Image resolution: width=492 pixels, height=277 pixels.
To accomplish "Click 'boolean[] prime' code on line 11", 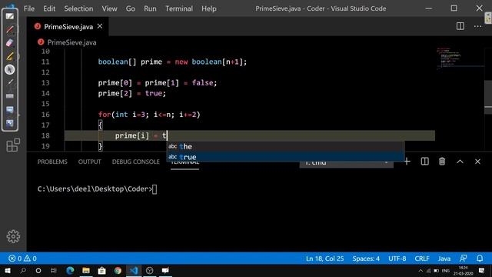I will click(130, 62).
